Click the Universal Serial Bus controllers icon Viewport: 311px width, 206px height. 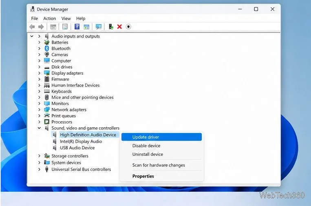(x=47, y=169)
